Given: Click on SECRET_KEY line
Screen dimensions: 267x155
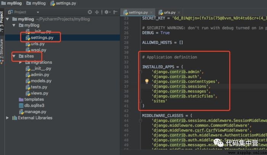Looking at the screenshot, I should pyautogui.click(x=204, y=18).
